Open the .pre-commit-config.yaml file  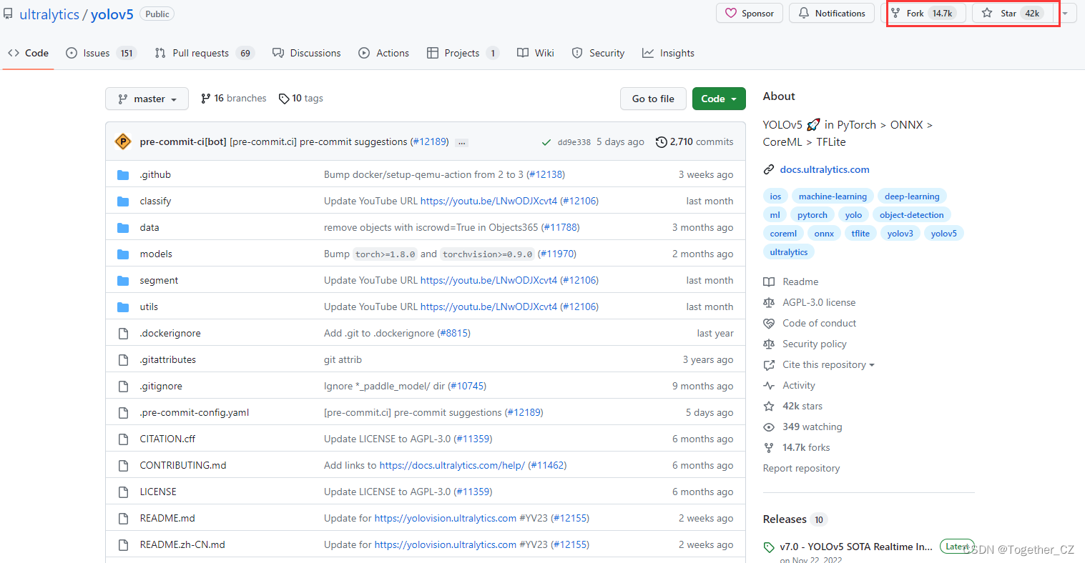(x=195, y=413)
